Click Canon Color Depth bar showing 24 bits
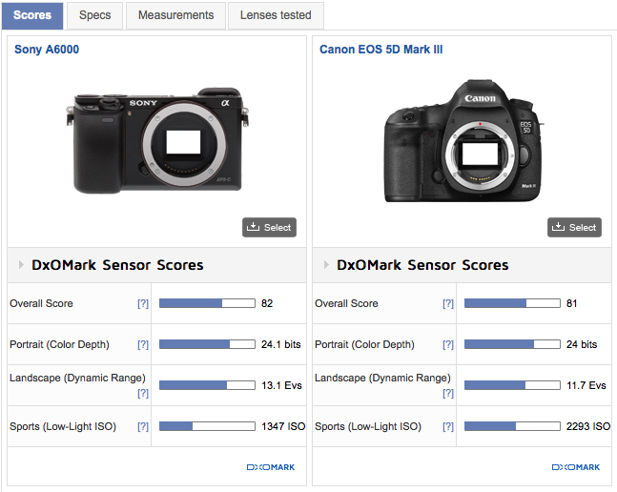Screen dimensions: 617x492 512,344
